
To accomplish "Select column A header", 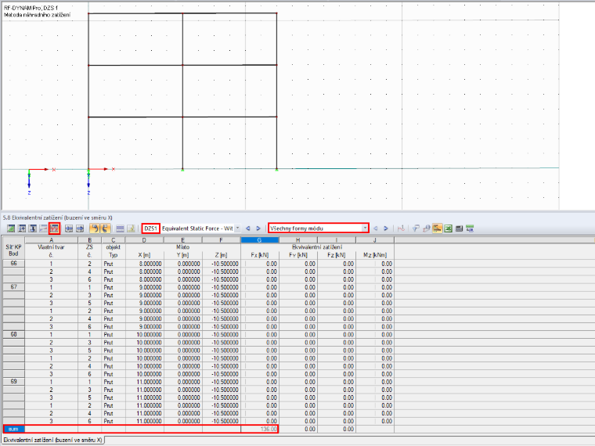I will [x=51, y=239].
